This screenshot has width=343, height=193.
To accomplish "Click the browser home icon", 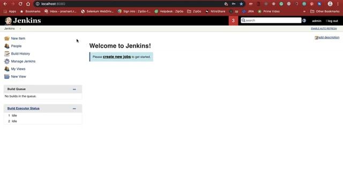I will [28, 4].
